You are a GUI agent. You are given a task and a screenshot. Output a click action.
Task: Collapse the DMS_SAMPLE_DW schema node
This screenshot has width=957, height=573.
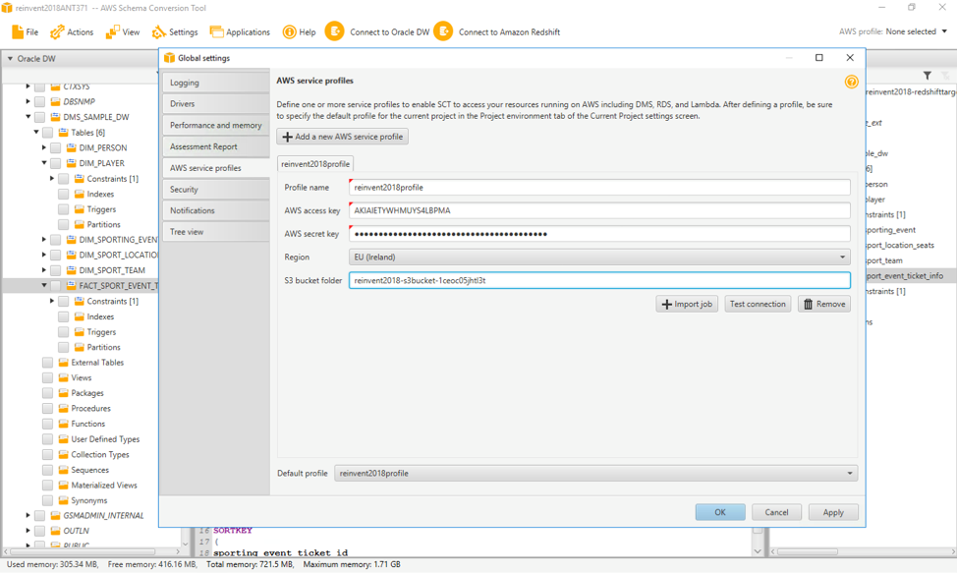click(x=28, y=117)
